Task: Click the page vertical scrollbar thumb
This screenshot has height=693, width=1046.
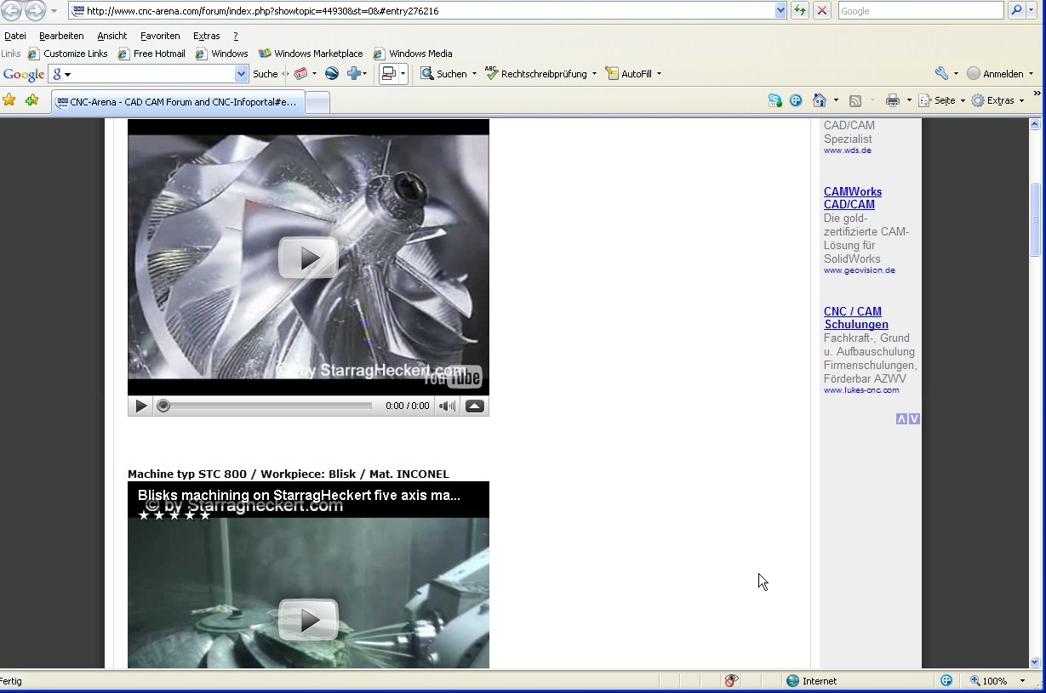Action: click(x=1035, y=219)
